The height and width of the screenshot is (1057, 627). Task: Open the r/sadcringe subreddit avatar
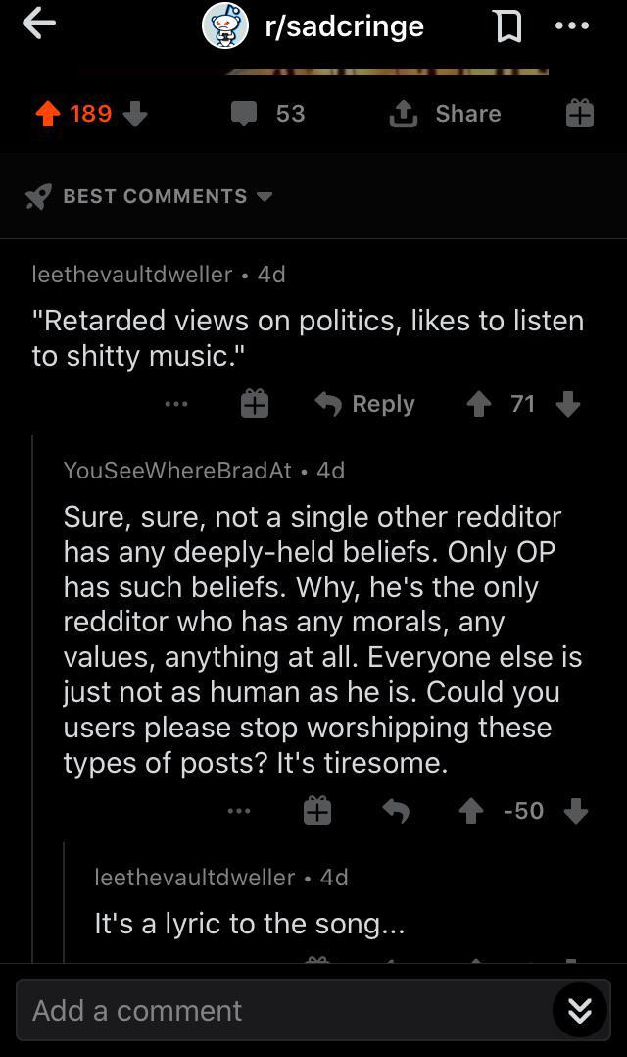pos(224,26)
